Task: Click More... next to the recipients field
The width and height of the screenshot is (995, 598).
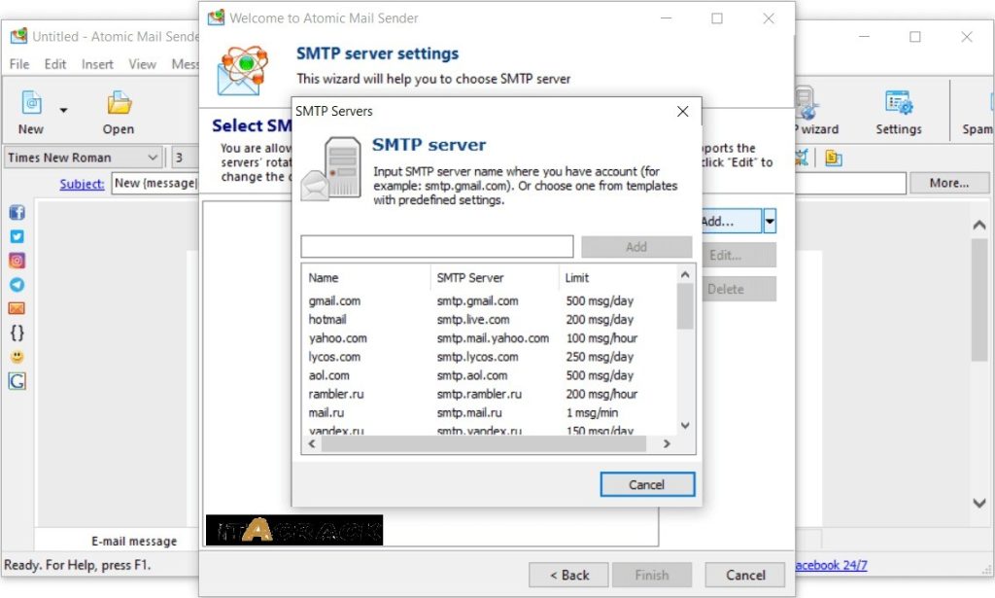Action: click(x=949, y=183)
